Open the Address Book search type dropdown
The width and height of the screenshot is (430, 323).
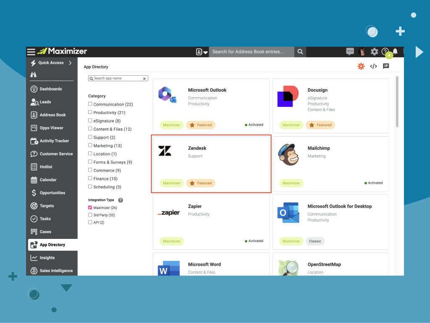click(x=202, y=52)
